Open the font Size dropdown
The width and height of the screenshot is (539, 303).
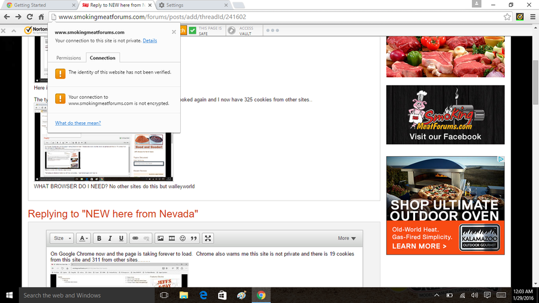point(62,238)
